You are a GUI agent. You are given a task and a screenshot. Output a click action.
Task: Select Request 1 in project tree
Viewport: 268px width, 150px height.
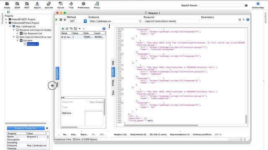[33, 44]
